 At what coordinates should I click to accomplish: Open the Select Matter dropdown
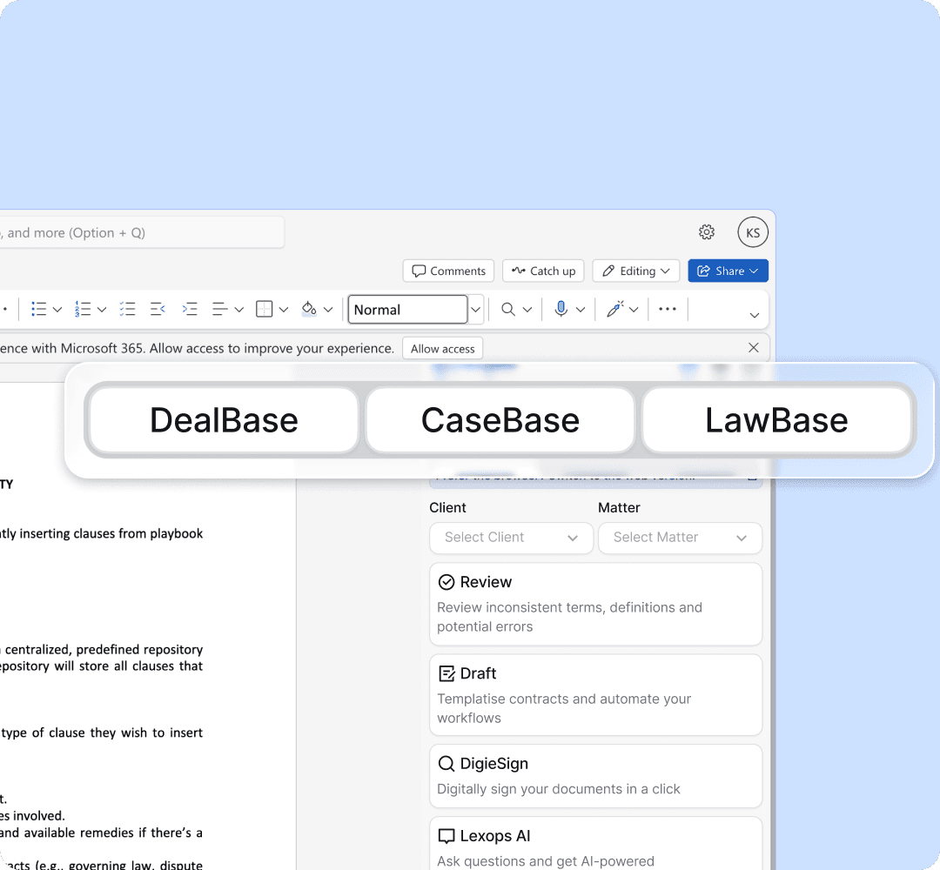pos(680,538)
